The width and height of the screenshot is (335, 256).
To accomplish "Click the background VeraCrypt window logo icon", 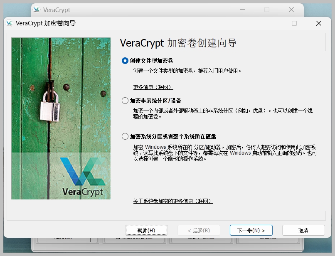I will [37, 10].
